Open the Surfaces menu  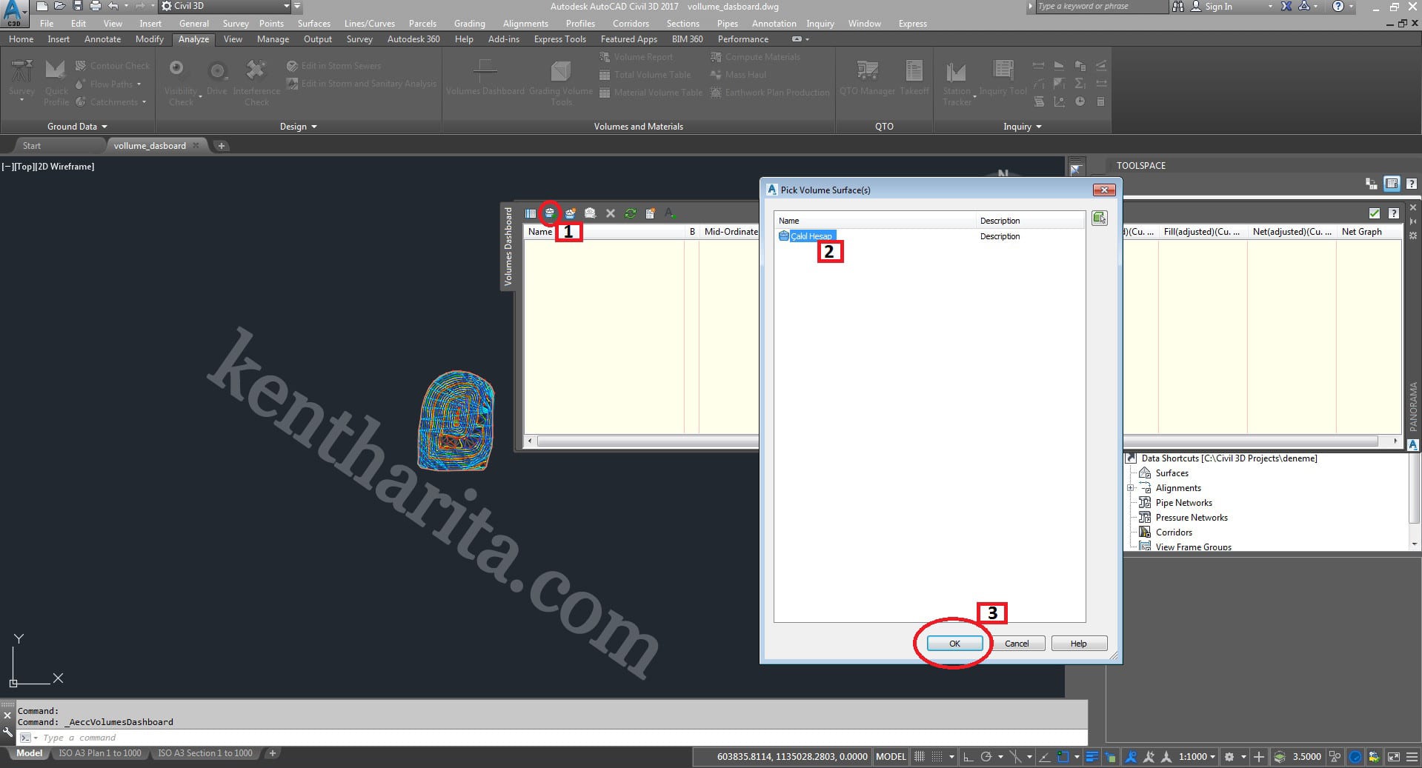(313, 24)
